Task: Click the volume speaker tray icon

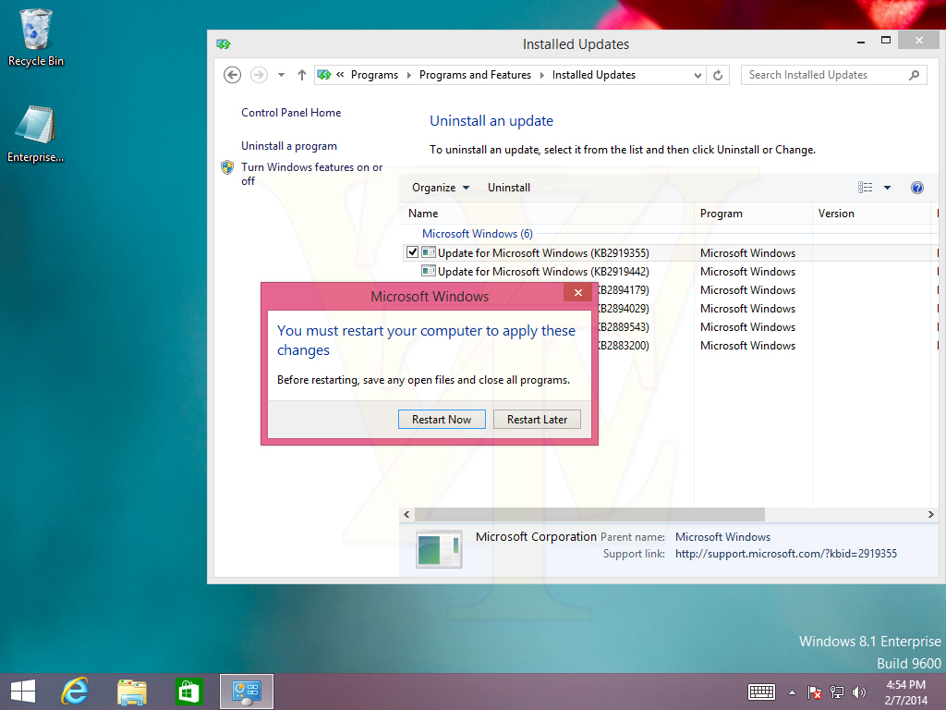Action: [858, 692]
